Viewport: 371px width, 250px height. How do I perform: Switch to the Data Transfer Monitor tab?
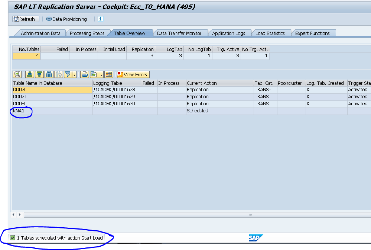click(x=180, y=33)
